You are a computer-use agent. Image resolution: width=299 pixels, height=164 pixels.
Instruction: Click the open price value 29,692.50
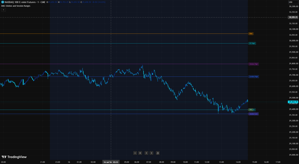click(52, 2)
